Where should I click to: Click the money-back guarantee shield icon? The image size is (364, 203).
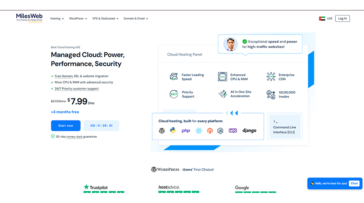pyautogui.click(x=53, y=136)
